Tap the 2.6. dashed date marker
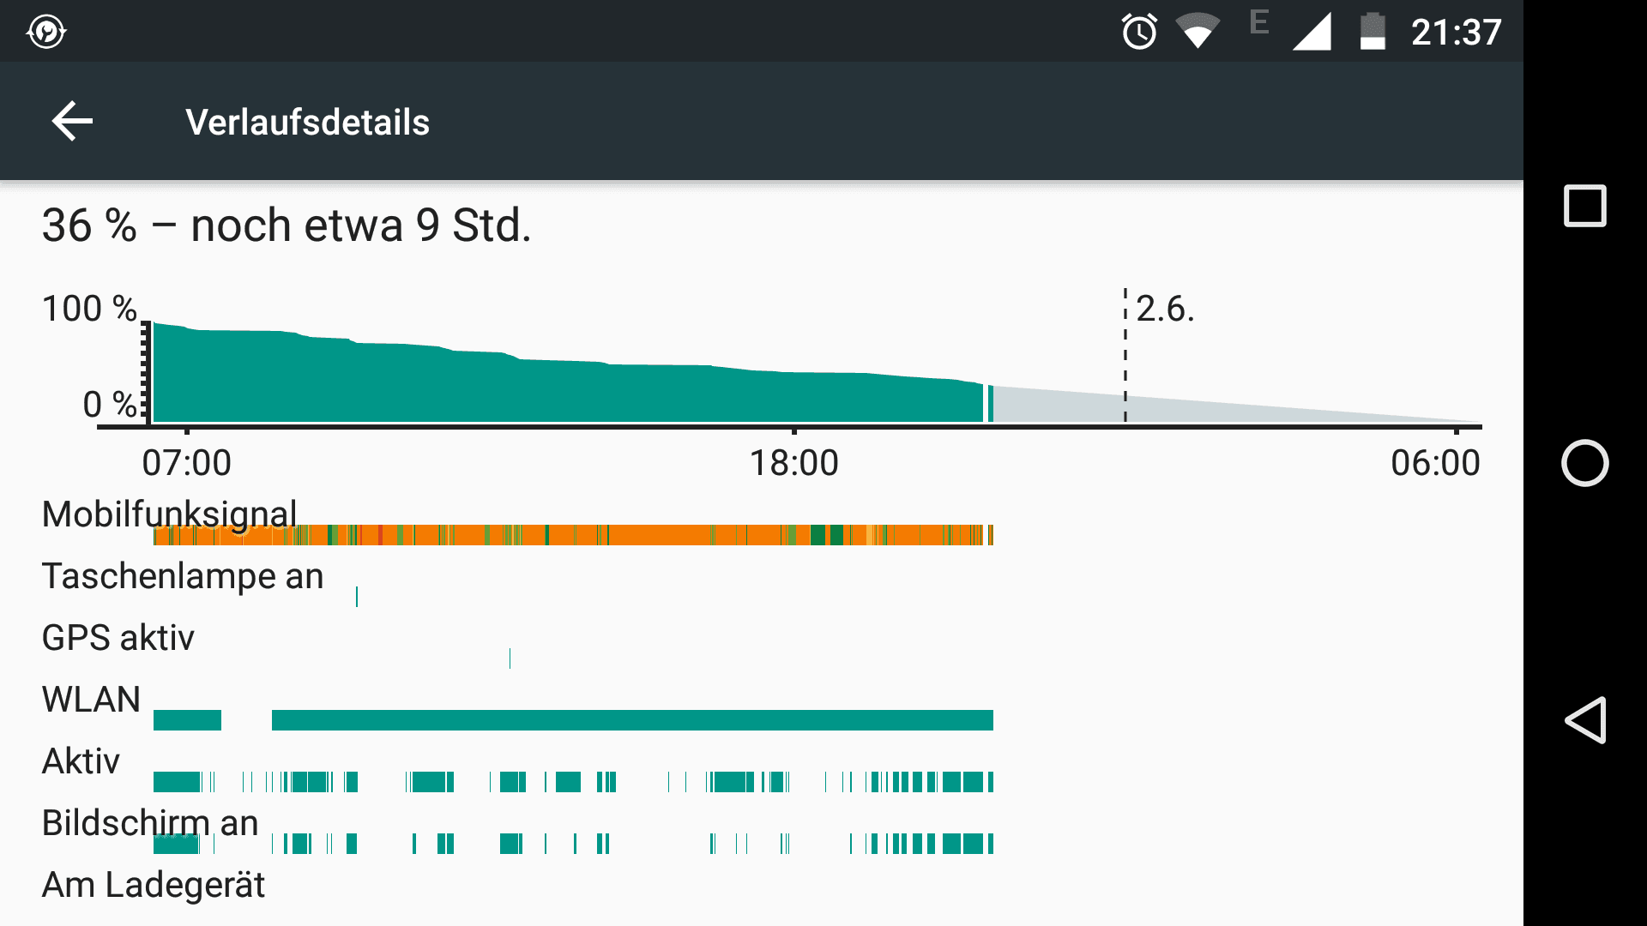 (1164, 309)
